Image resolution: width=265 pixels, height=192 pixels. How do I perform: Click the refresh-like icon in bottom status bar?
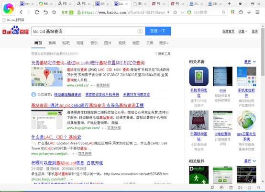(221, 187)
